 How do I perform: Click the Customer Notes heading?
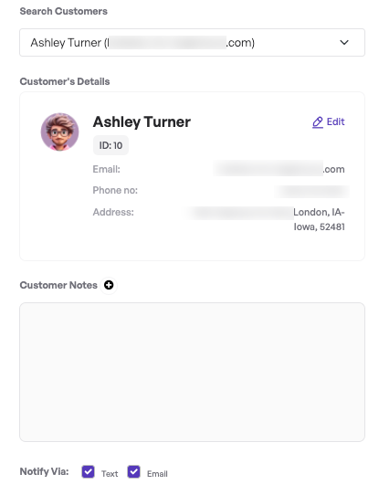click(x=58, y=285)
